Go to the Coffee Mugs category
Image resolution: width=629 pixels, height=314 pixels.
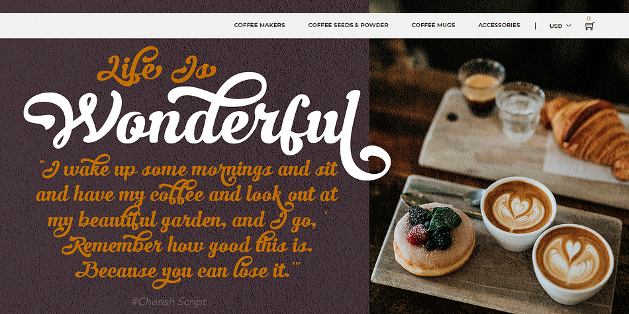pyautogui.click(x=433, y=25)
